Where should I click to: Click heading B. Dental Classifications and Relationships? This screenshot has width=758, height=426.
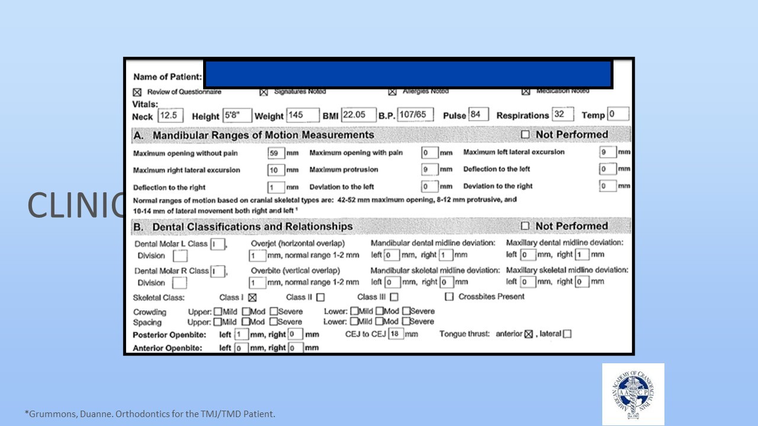pos(243,227)
